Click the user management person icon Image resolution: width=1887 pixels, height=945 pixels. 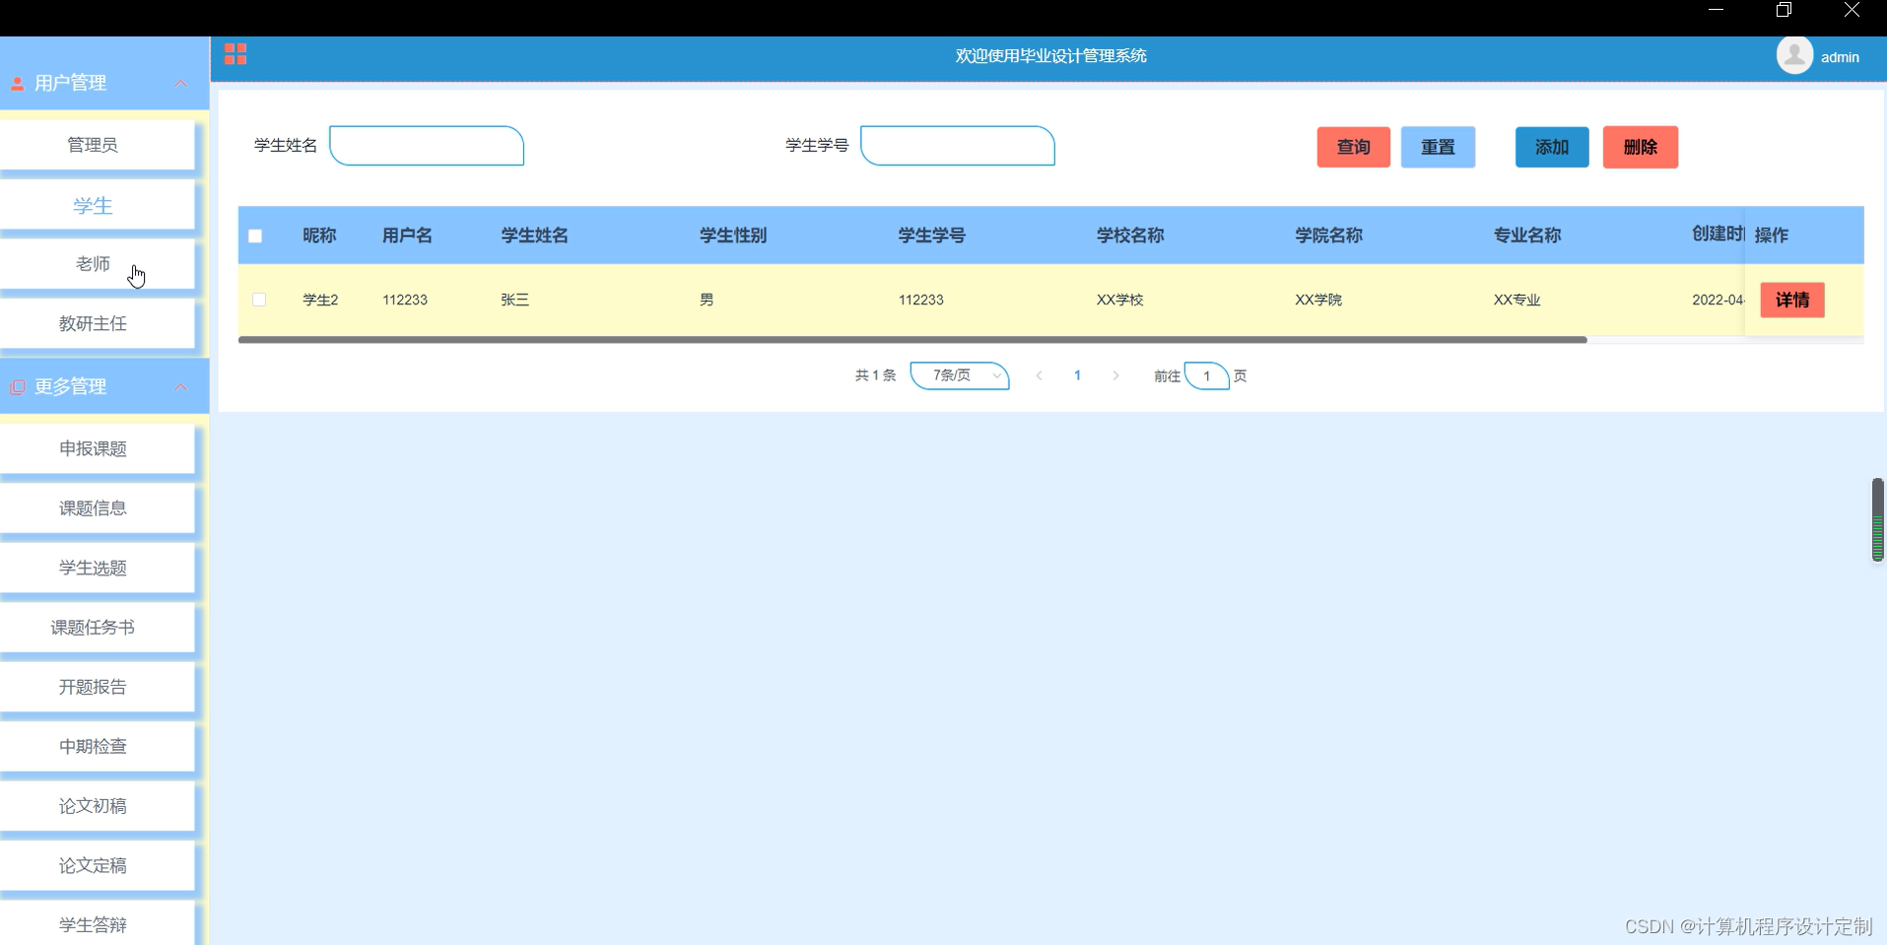17,84
